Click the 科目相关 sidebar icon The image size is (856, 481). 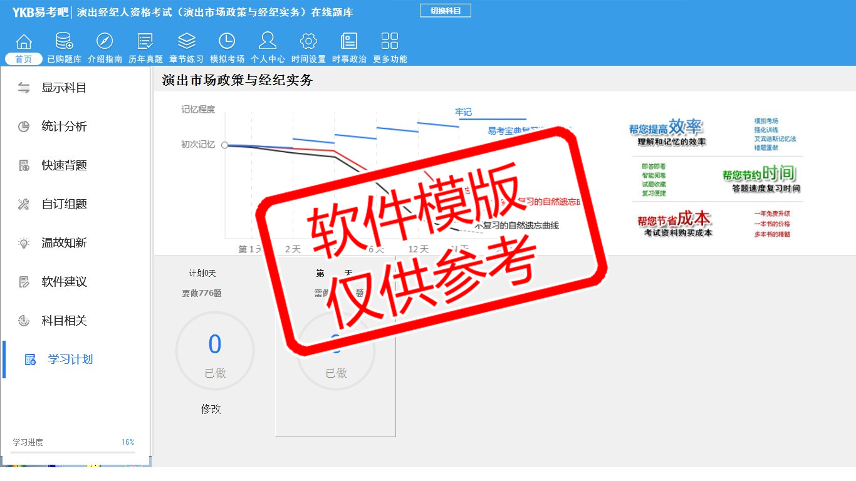(x=24, y=321)
